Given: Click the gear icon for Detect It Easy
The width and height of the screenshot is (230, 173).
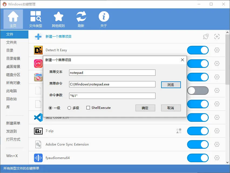Looking at the screenshot, I should point(217,50).
